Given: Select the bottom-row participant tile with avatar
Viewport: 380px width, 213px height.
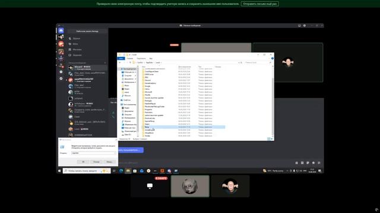Looking at the screenshot, I should pos(230,186).
